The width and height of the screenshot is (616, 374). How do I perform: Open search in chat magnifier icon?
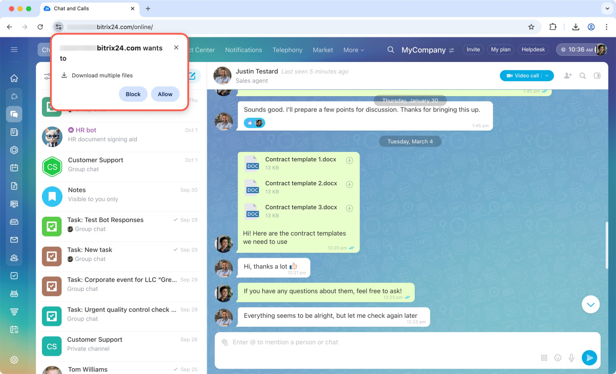pyautogui.click(x=582, y=75)
